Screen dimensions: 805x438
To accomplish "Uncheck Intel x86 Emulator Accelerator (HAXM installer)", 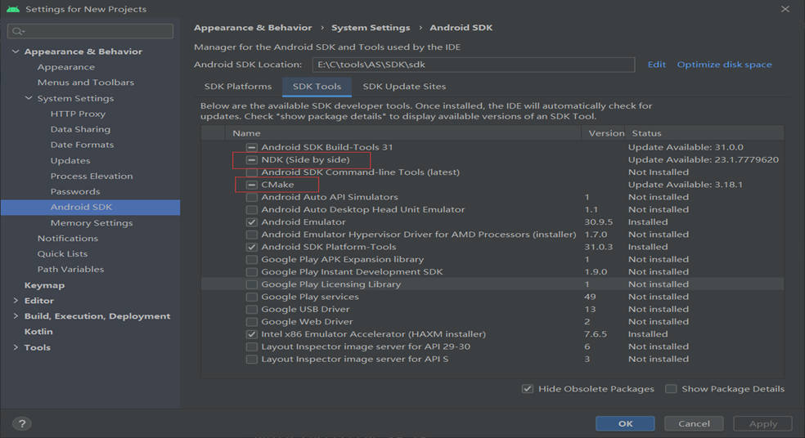I will click(252, 334).
